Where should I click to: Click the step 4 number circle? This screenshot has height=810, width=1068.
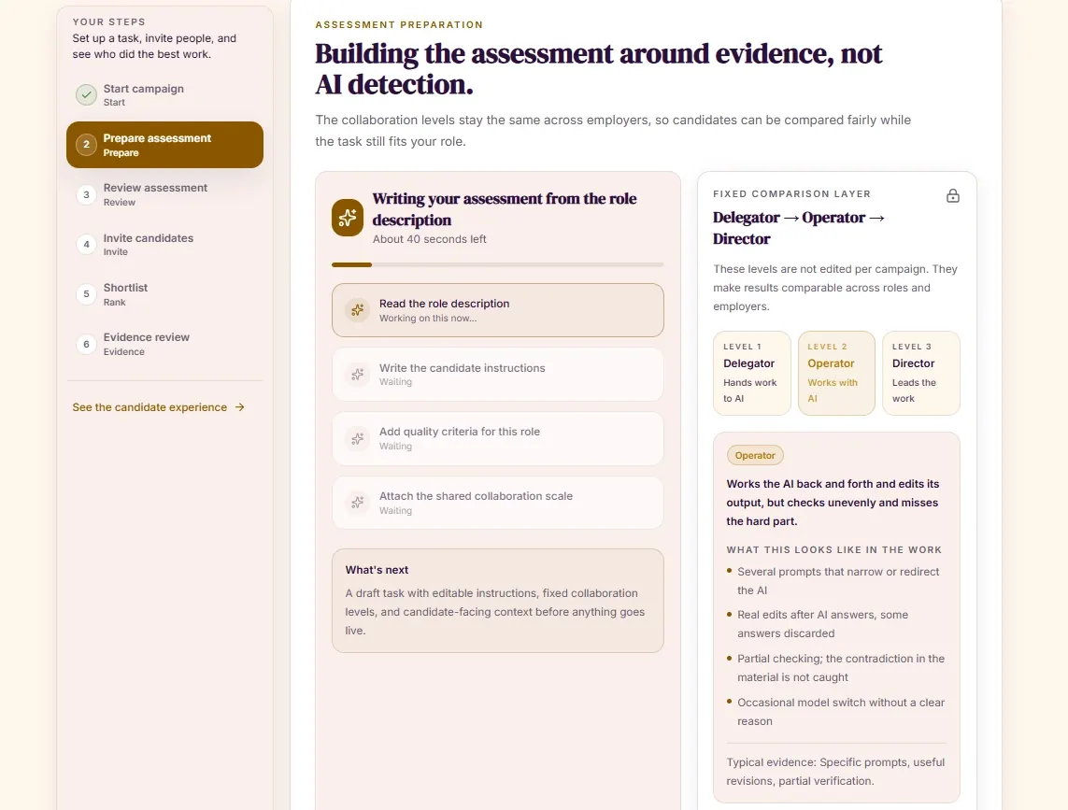pos(86,245)
